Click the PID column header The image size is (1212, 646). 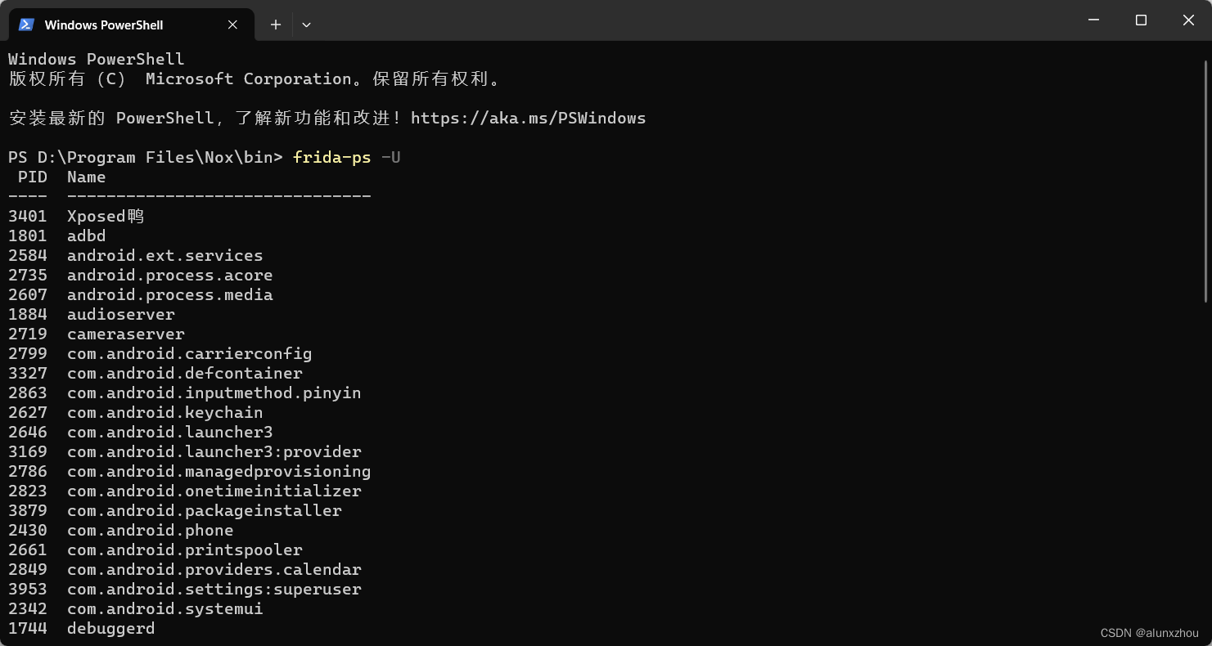click(33, 177)
